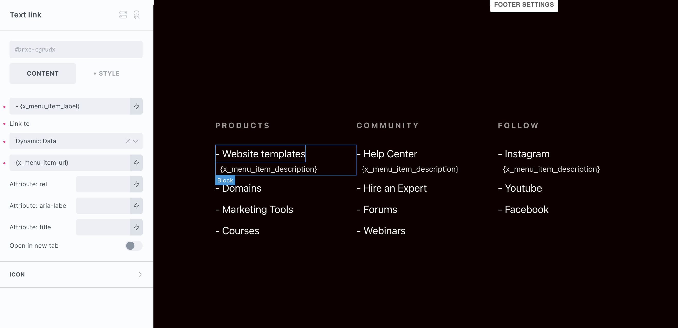Open dynamic data picker for menu item URL

click(136, 163)
